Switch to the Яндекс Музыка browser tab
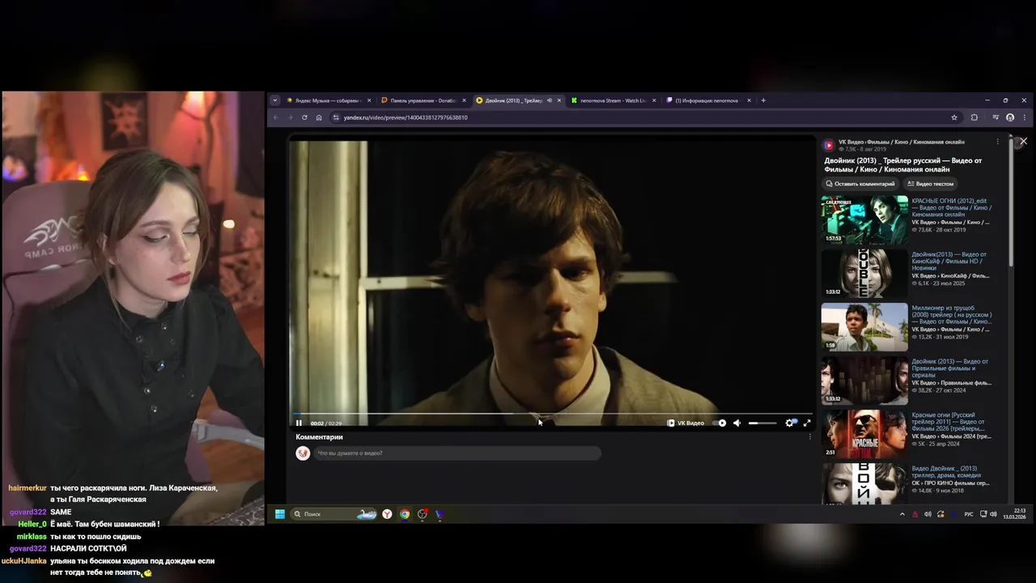The width and height of the screenshot is (1036, 583). click(x=327, y=100)
